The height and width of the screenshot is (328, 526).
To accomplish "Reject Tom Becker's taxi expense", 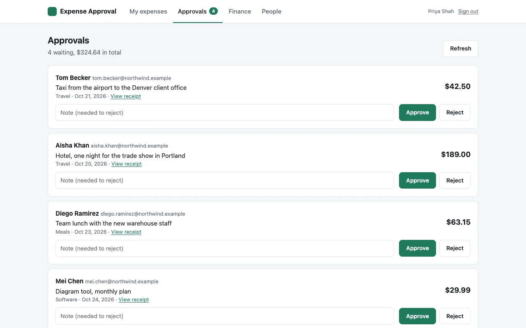I will [455, 112].
